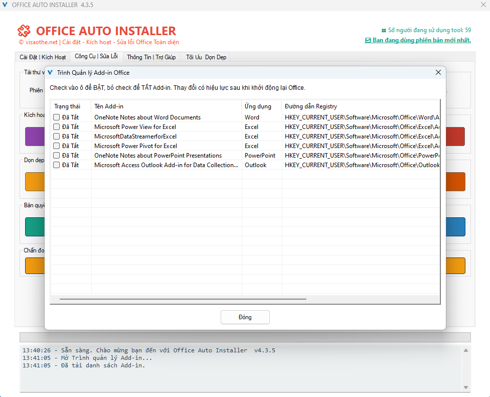Open the Cài Đặt | Kích Hoạt tab

[x=43, y=57]
